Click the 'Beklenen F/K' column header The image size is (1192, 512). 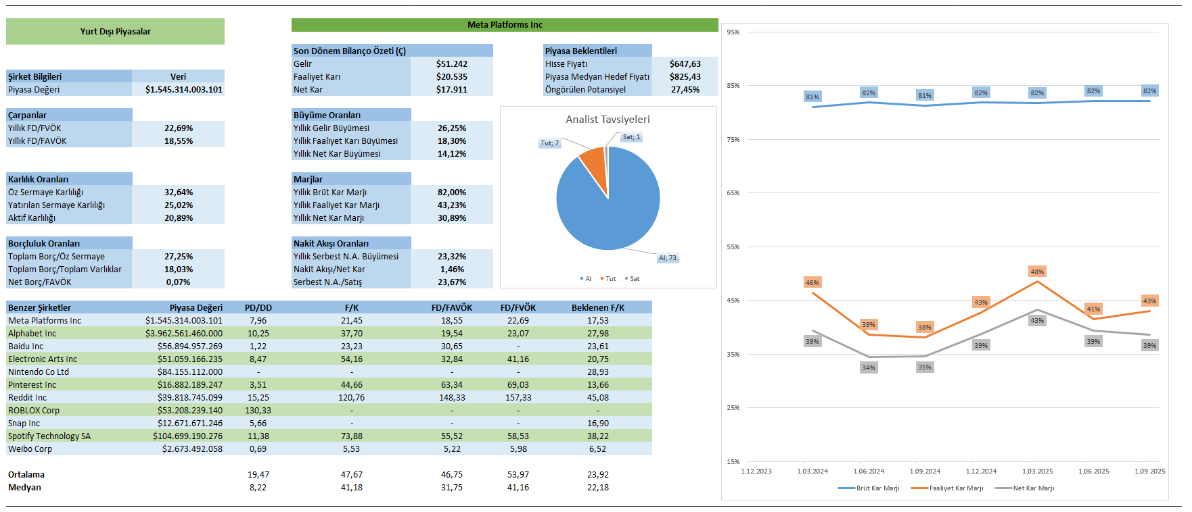coord(597,308)
